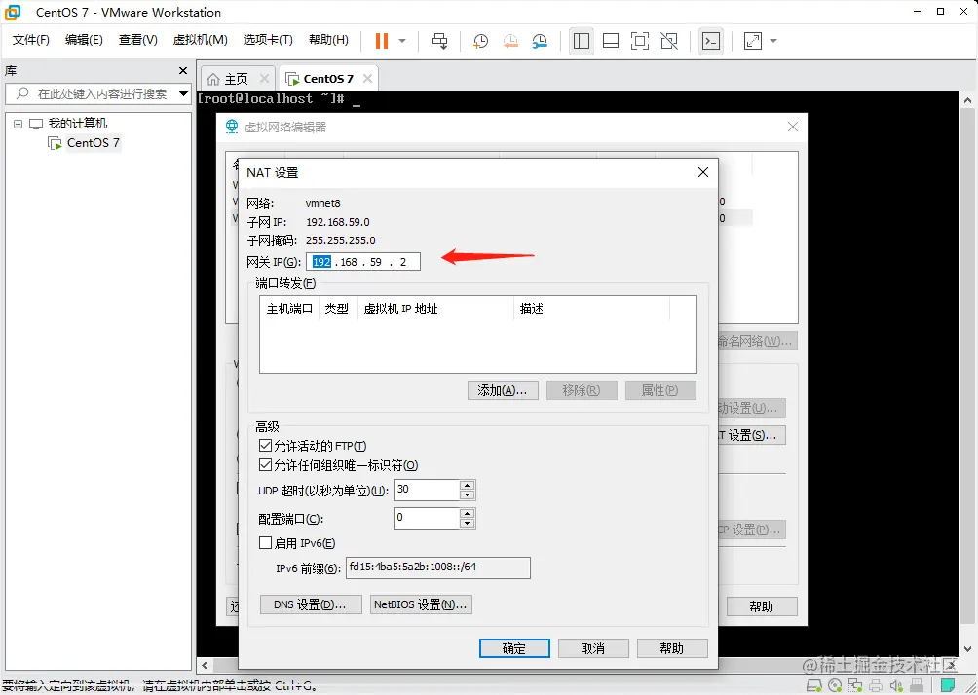978x695 pixels.
Task: Close the CentOS 7 tab
Action: click(368, 79)
